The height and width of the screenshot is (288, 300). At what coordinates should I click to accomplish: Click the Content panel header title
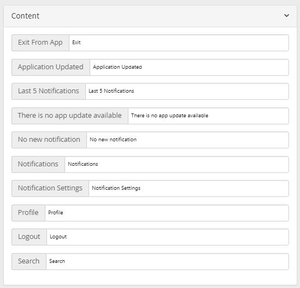[x=26, y=16]
